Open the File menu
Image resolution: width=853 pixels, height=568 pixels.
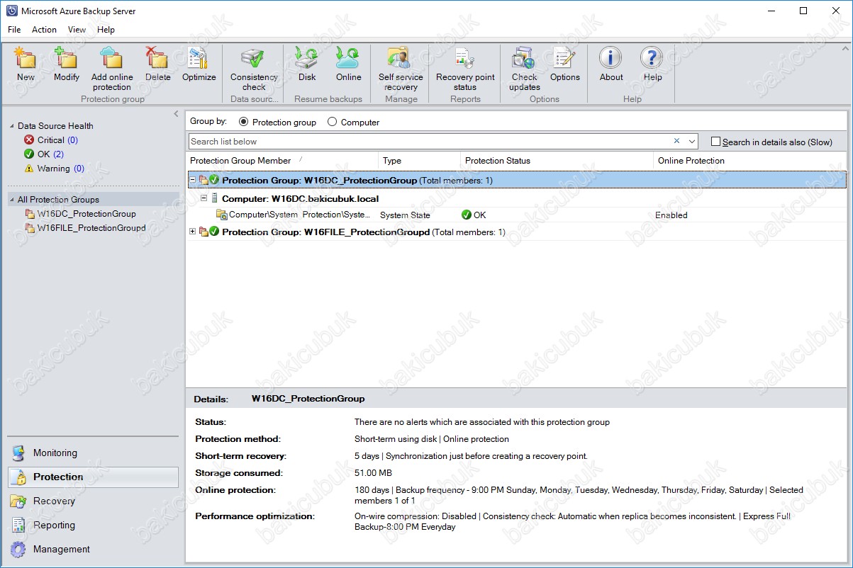[14, 30]
